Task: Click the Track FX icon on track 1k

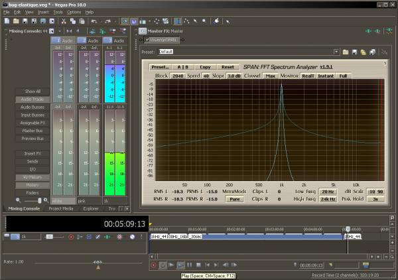Action: point(107,237)
